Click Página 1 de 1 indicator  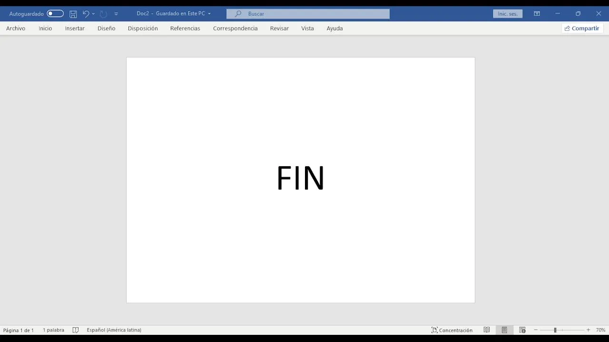[19, 330]
